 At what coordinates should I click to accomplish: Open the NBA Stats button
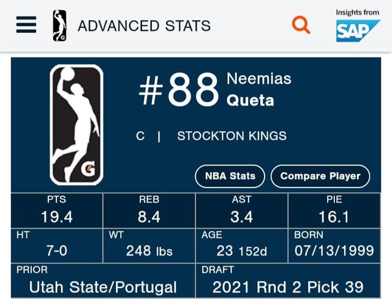[230, 176]
